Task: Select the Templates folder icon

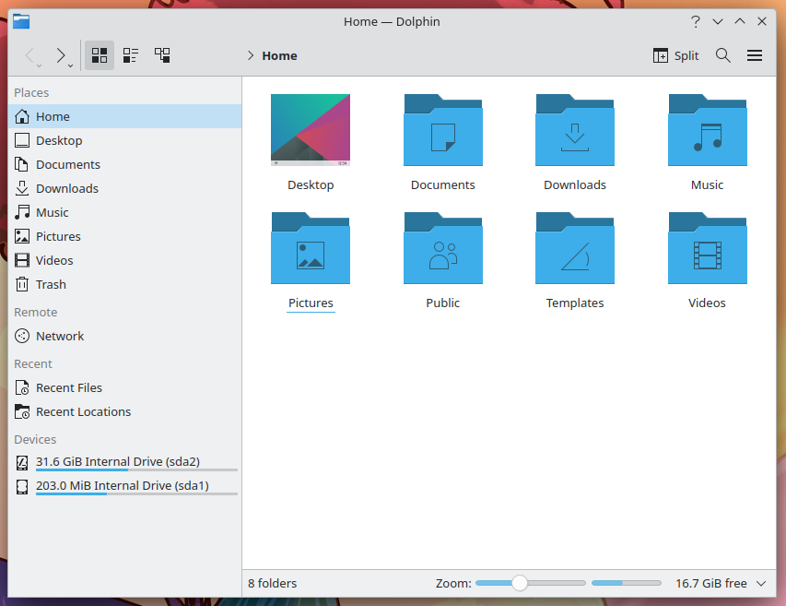Action: tap(575, 248)
